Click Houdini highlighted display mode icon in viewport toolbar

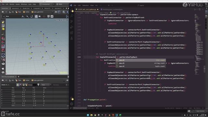36,17
